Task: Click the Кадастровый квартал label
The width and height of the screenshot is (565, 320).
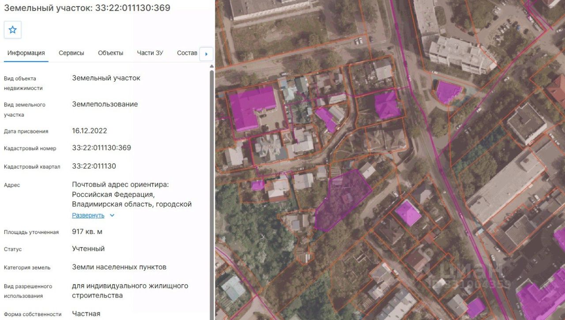Action: (32, 167)
